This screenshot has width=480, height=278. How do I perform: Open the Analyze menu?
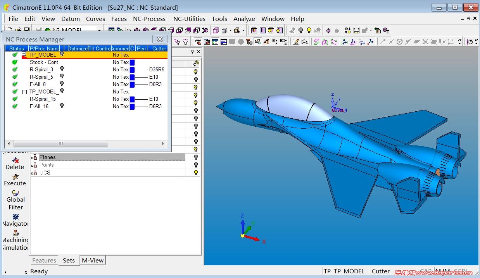pos(244,19)
